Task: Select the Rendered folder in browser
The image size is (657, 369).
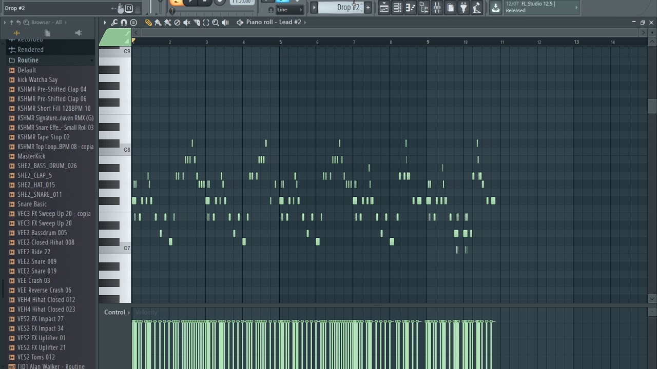Action: [50, 50]
